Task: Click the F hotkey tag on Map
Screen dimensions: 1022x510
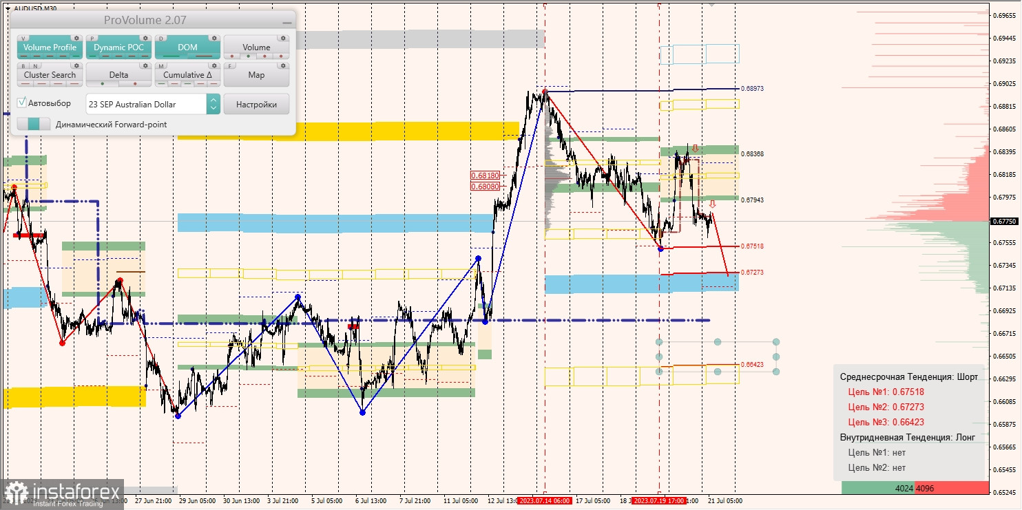Action: [x=230, y=66]
